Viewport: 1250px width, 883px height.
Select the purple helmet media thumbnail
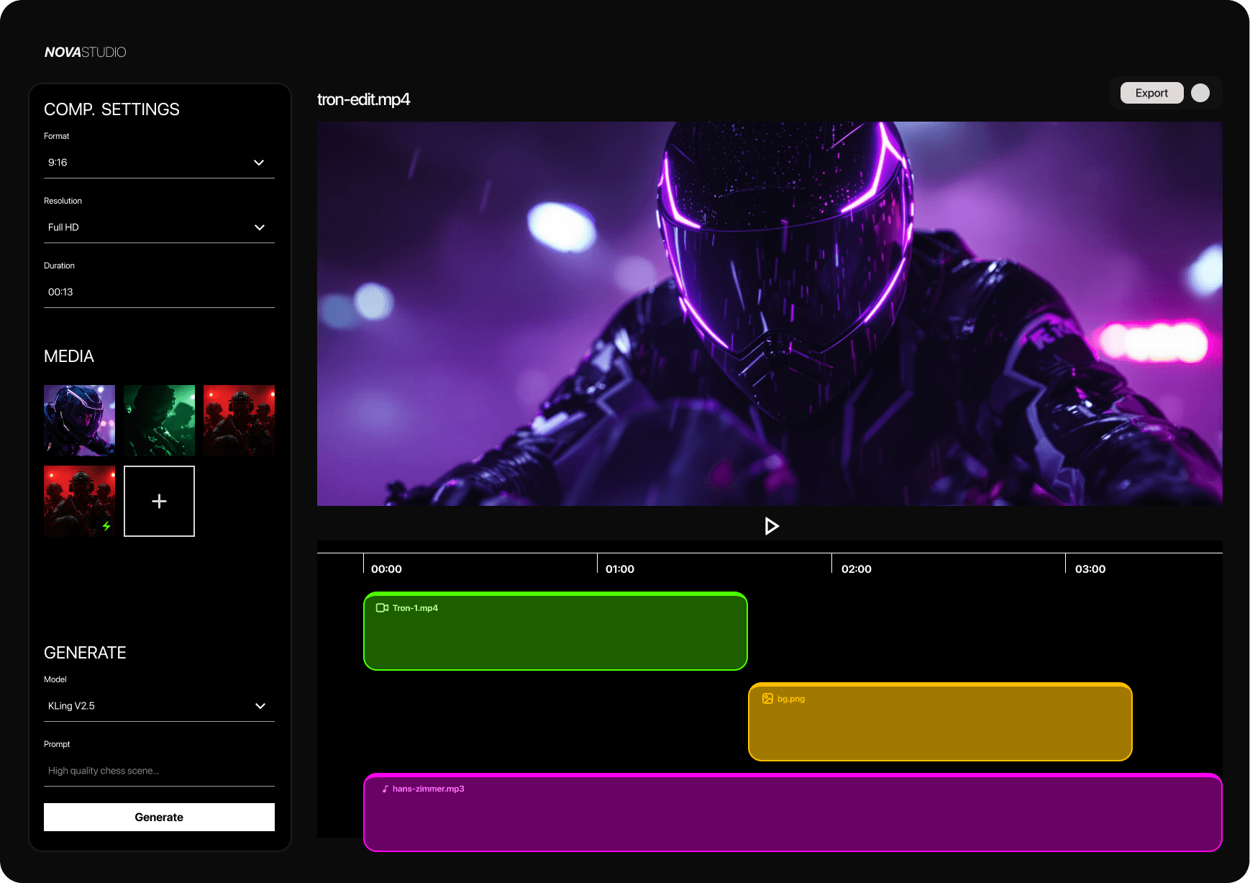click(79, 420)
